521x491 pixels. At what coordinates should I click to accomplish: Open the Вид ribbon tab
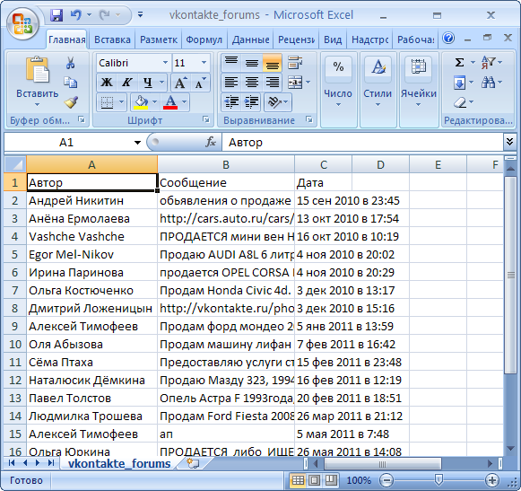(x=333, y=39)
